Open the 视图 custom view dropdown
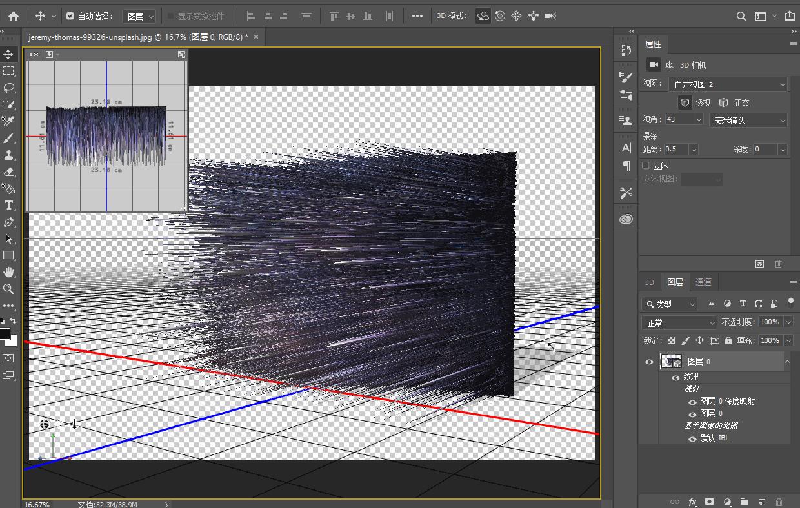 point(728,84)
